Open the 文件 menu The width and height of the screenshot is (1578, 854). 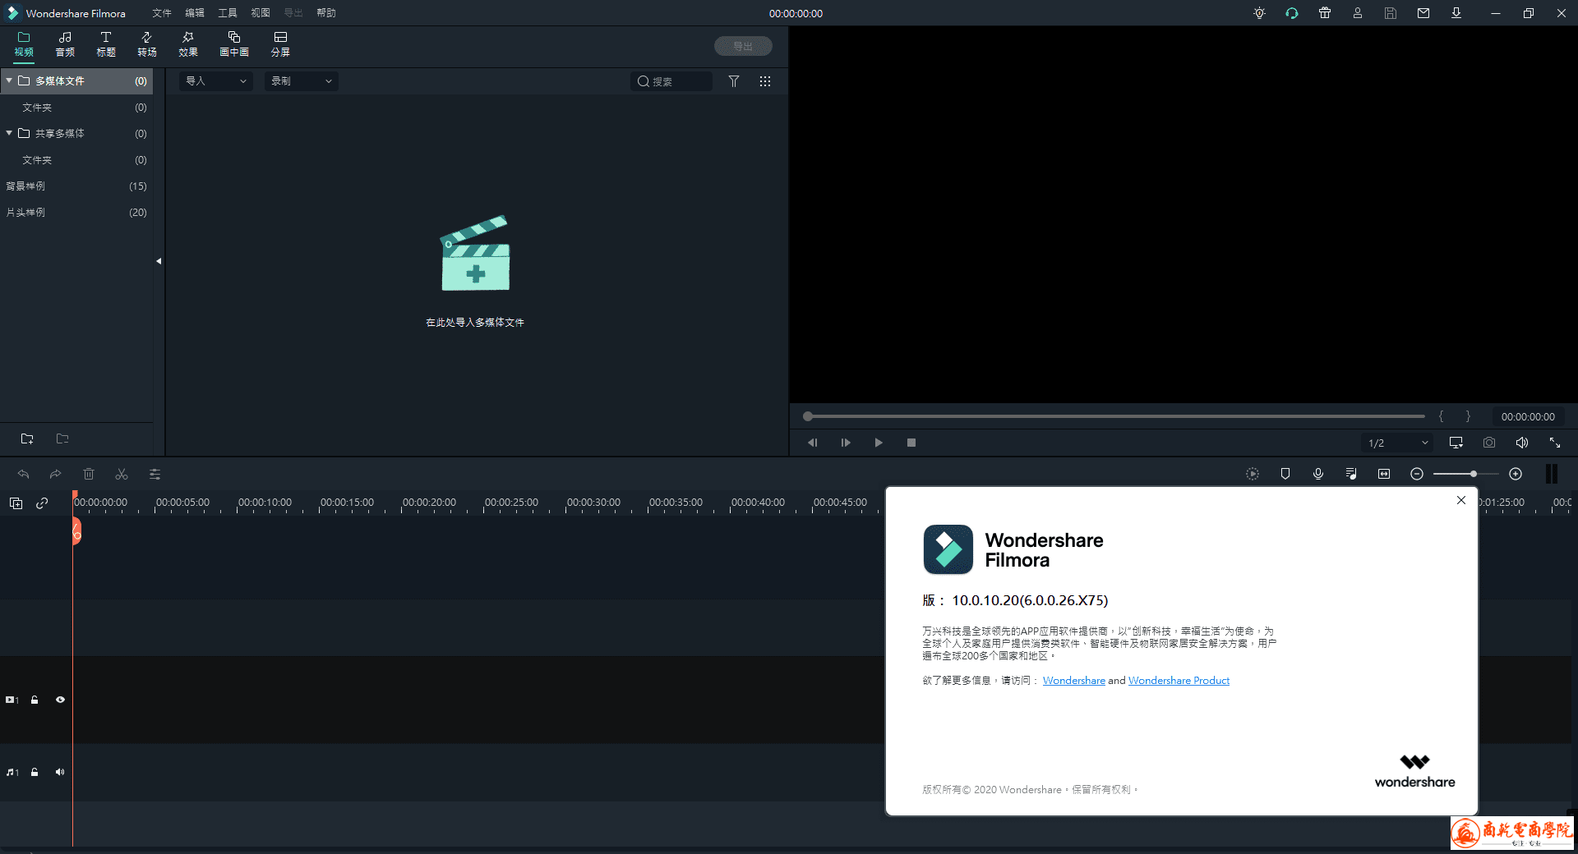[162, 13]
